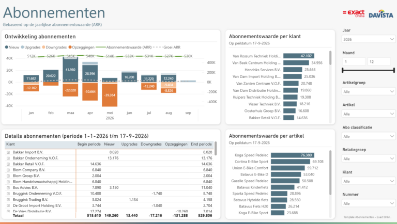Click the Groei ARR legend entry

point(167,47)
